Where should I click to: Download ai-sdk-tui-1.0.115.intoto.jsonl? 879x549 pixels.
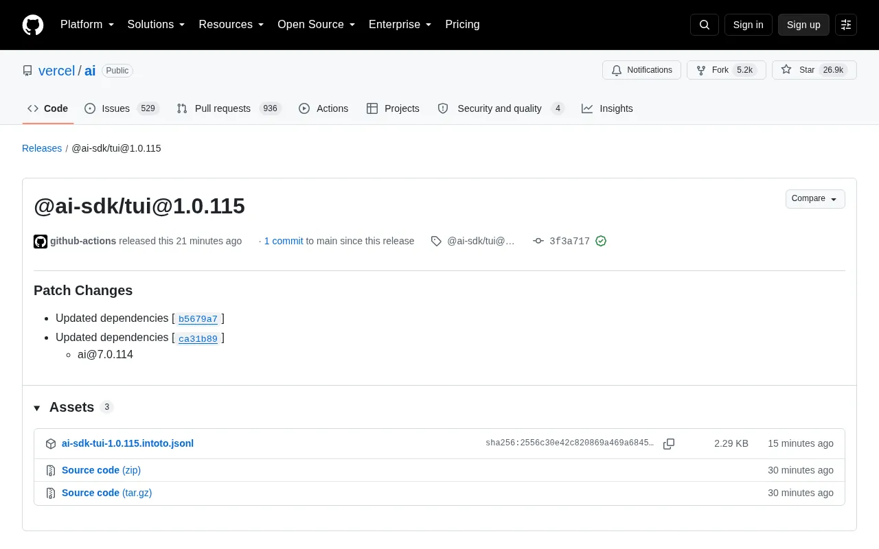click(128, 443)
